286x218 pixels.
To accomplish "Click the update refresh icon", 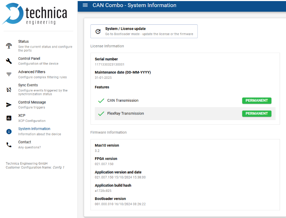I will (x=98, y=31).
